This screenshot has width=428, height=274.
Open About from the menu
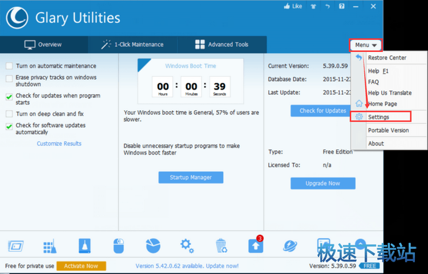[x=389, y=143]
